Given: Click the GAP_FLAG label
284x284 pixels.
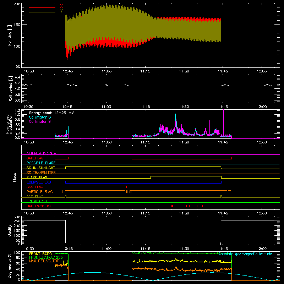Looking at the screenshot, I should pyautogui.click(x=35, y=158).
